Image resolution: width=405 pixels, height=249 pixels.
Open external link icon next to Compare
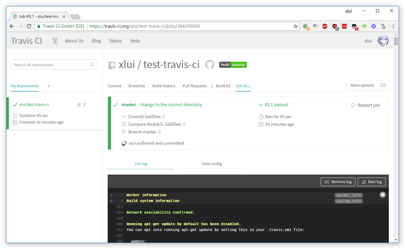pyautogui.click(x=184, y=124)
